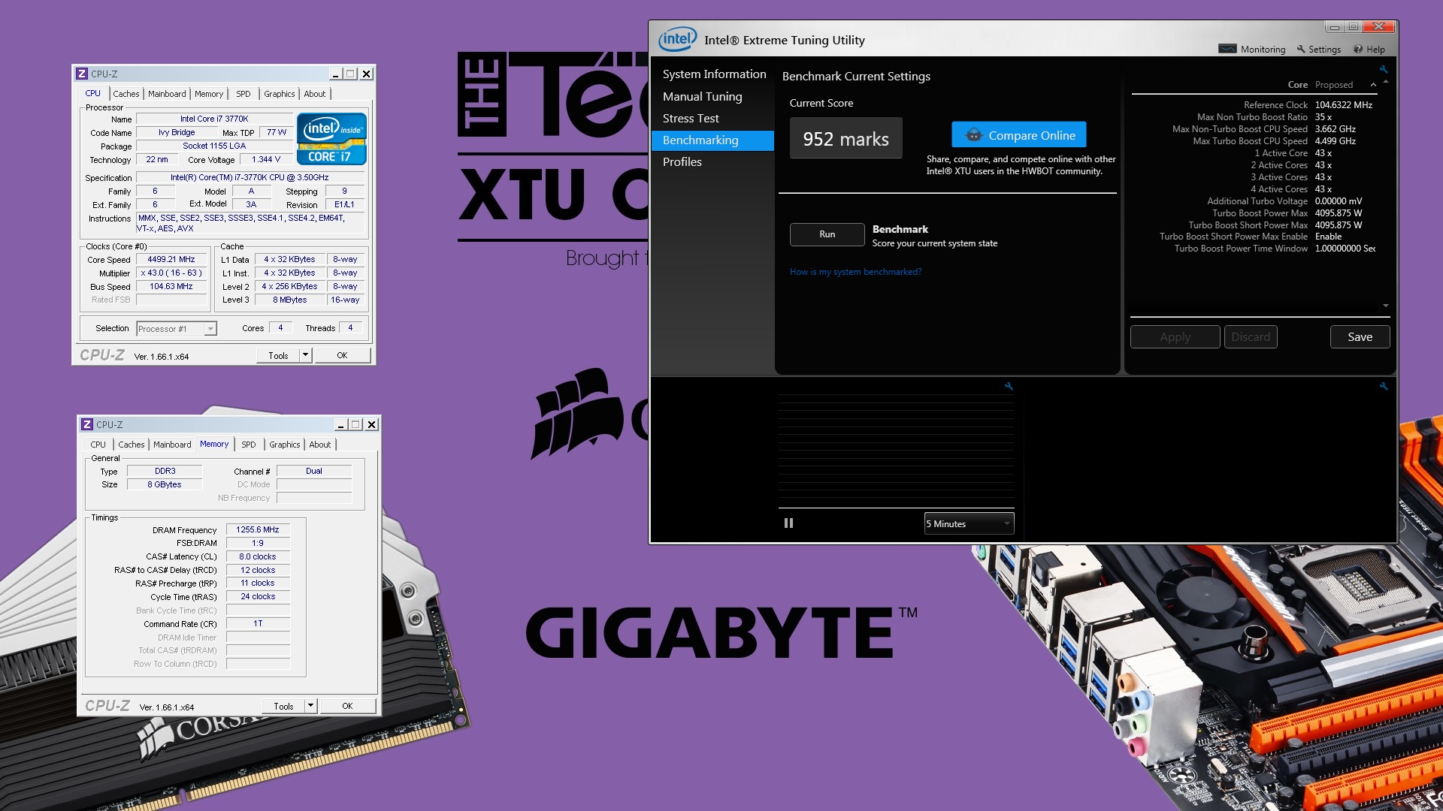Switch to SPD tab in top CPU-Z
1443x811 pixels.
tap(244, 94)
